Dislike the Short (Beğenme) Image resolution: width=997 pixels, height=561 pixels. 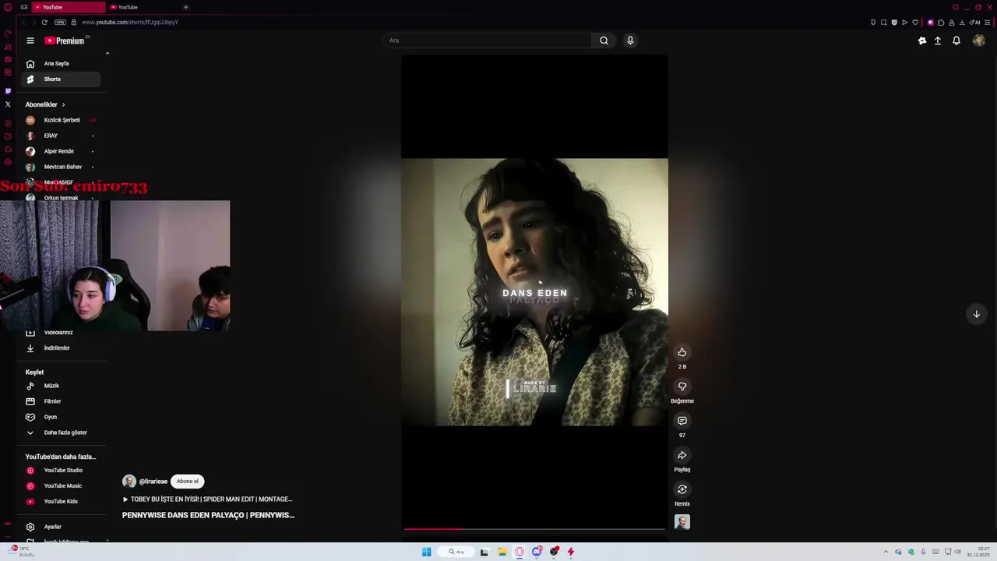[x=682, y=386]
